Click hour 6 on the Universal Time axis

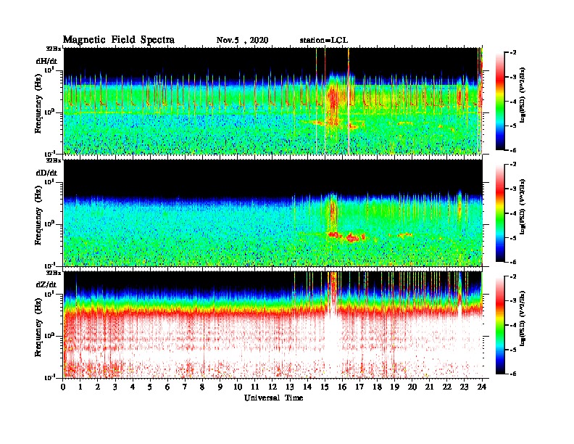[x=167, y=387]
